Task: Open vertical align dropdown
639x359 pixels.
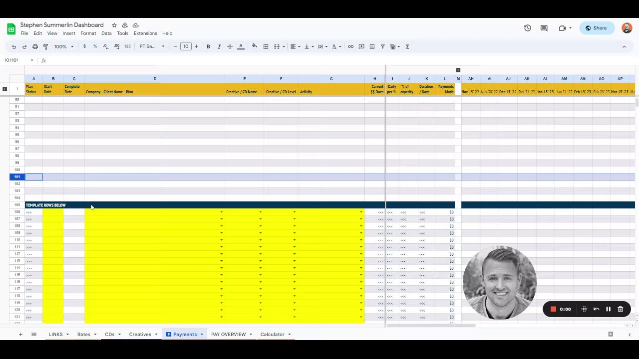Action: click(x=309, y=46)
